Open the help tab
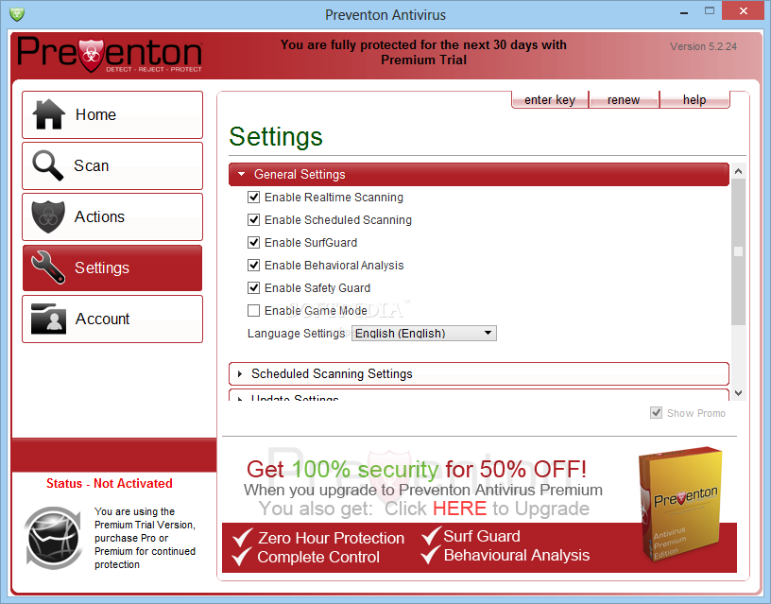The height and width of the screenshot is (604, 771). 694,99
